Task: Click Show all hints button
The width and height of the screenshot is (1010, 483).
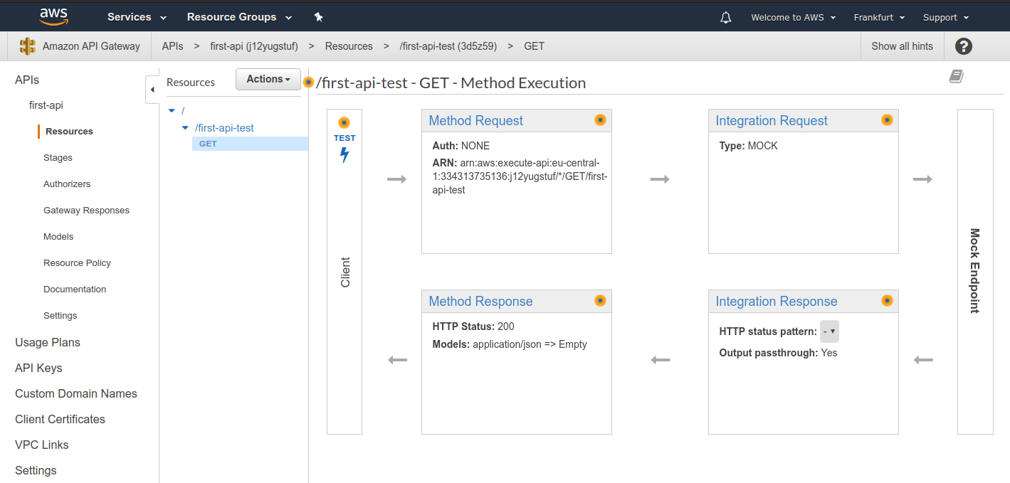Action: [x=902, y=46]
